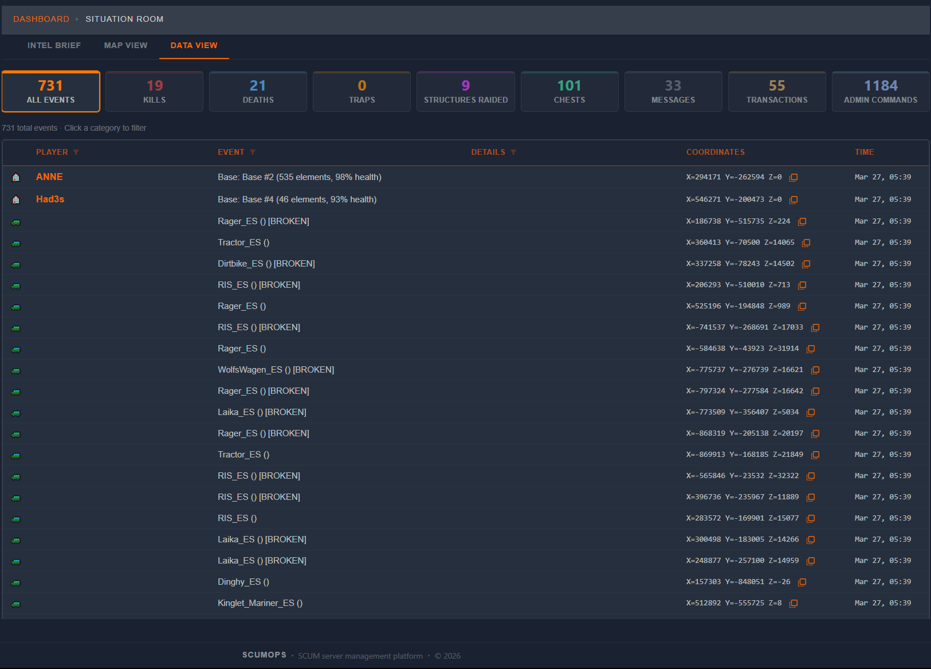Copy coordinates X=186738 Rager_ES row
931x669 pixels.
802,222
